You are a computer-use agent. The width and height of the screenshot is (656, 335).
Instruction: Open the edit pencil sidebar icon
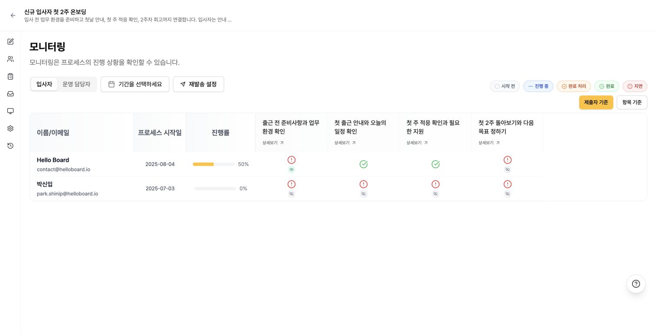coord(10,42)
